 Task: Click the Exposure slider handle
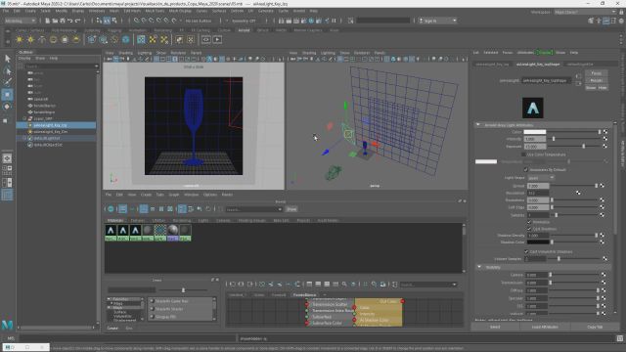(584, 147)
